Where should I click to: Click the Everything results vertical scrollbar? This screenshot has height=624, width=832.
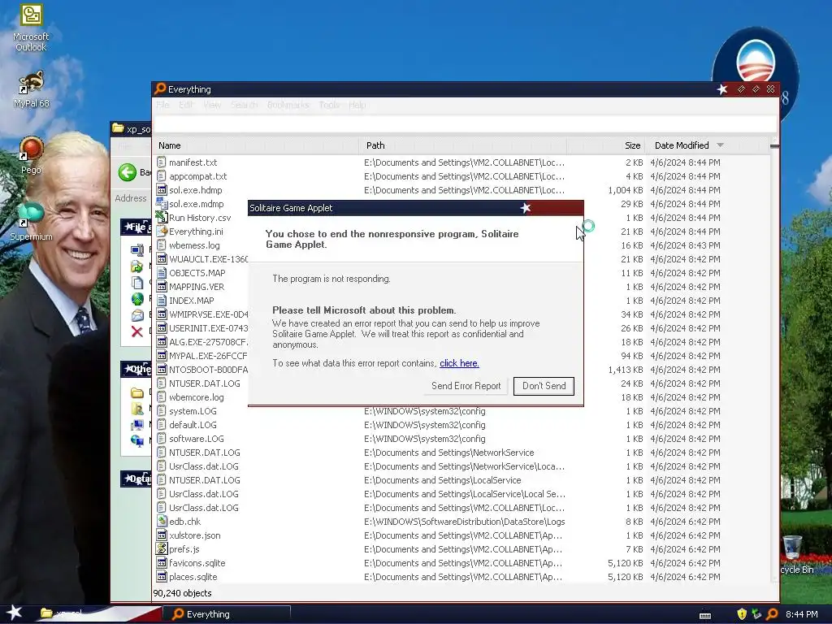click(x=774, y=361)
